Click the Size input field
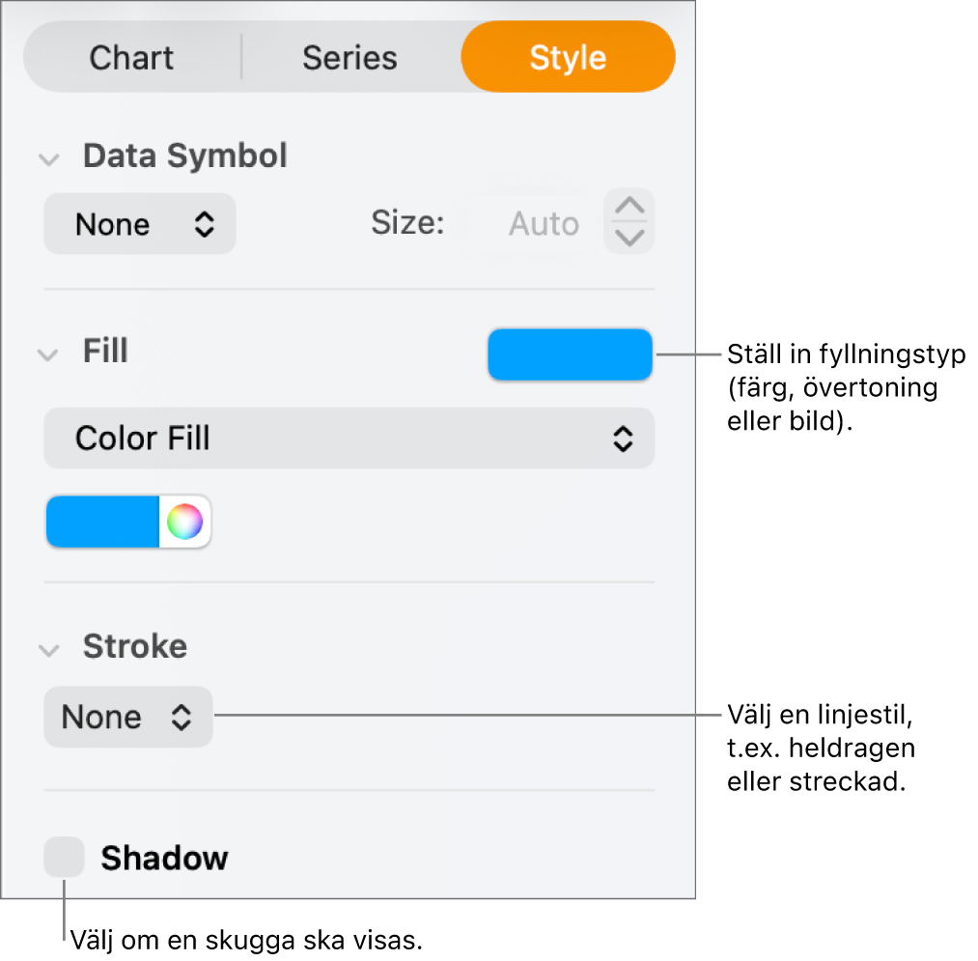978x961 pixels. tap(531, 225)
